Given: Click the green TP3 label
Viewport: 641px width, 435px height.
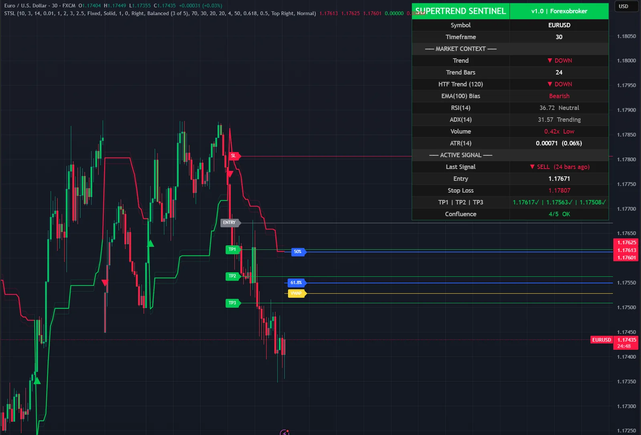Looking at the screenshot, I should coord(233,303).
